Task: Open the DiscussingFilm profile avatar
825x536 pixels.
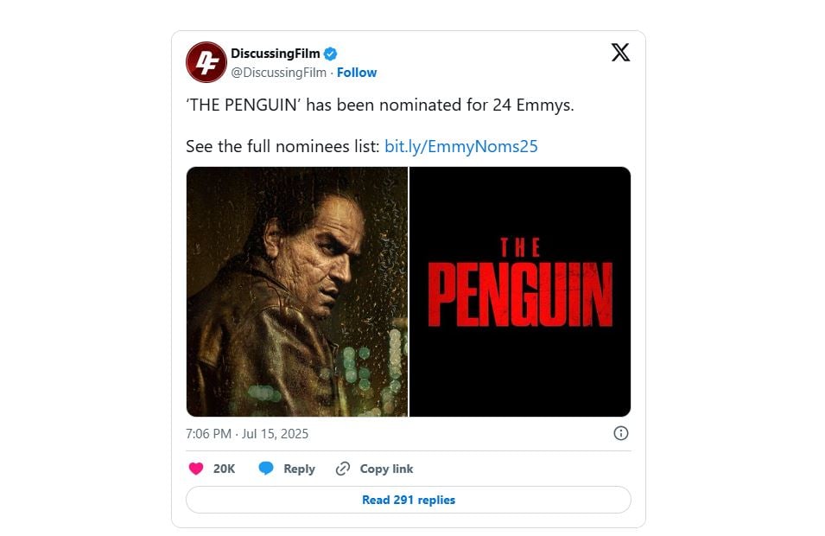Action: (206, 62)
